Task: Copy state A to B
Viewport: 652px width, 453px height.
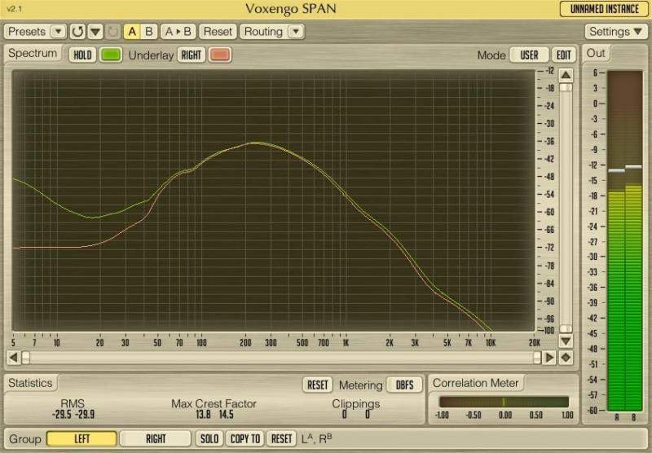Action: (178, 32)
